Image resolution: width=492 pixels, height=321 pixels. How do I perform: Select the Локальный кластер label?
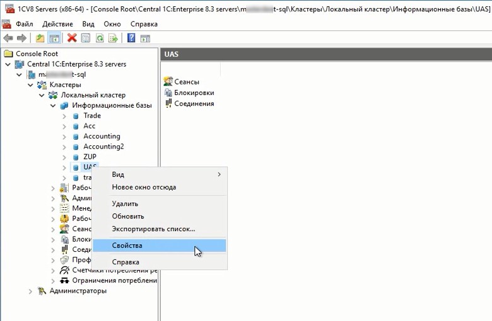93,95
